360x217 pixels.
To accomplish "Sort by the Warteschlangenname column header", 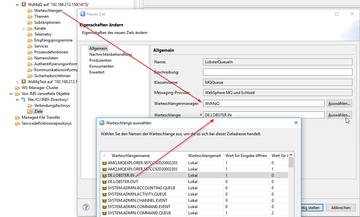I will click(131, 155).
